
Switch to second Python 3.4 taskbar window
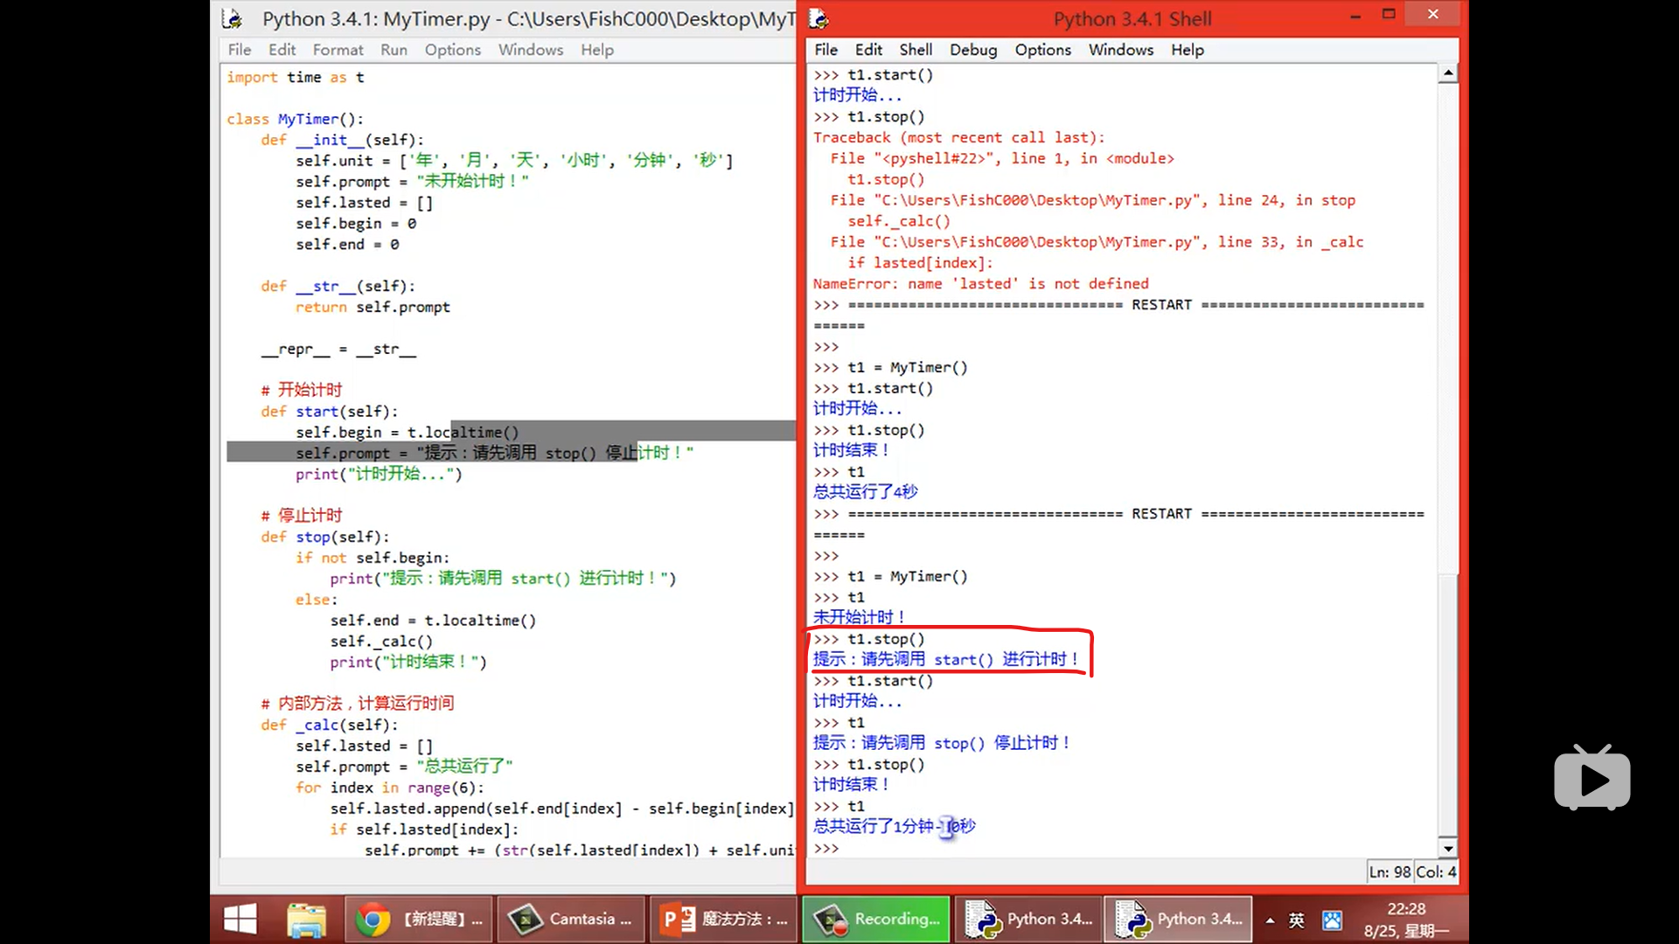point(1179,920)
